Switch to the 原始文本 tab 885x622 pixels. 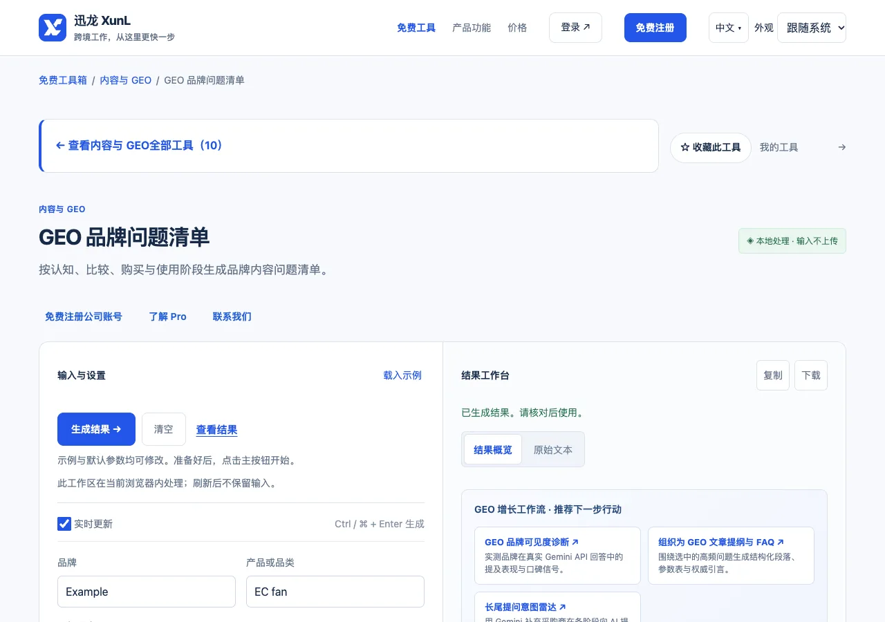[553, 449]
